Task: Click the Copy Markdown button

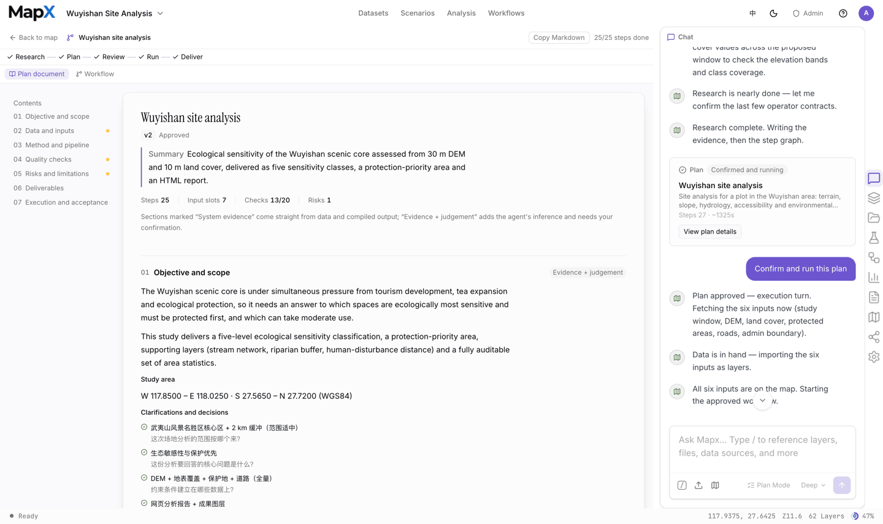Action: (559, 38)
